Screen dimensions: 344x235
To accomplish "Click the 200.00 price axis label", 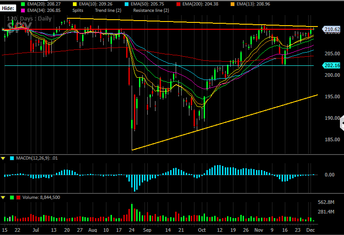I will 333,75.
